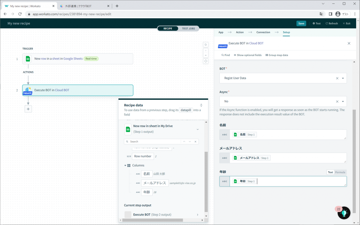
Task: Click the メールアドレス input field
Action: coord(283,158)
